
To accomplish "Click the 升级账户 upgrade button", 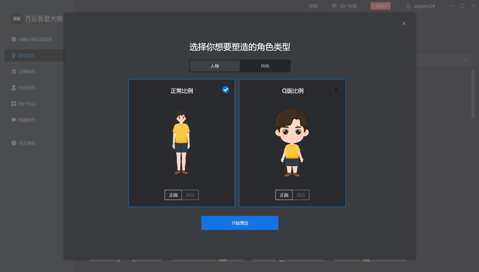I will 380,6.
